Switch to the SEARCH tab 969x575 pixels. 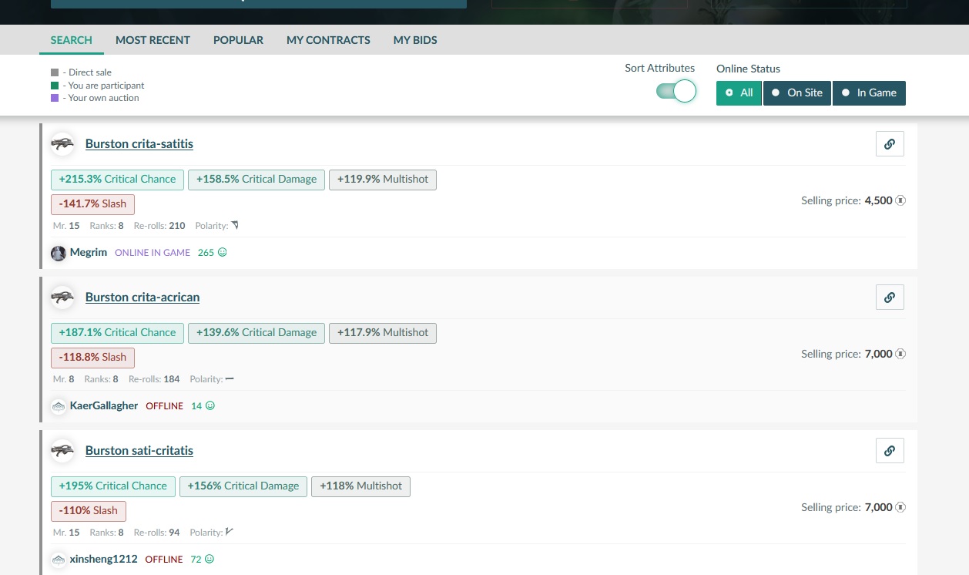click(72, 40)
